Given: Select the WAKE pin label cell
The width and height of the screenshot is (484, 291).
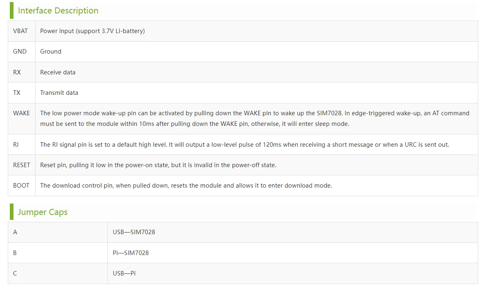Looking at the screenshot, I should [21, 113].
